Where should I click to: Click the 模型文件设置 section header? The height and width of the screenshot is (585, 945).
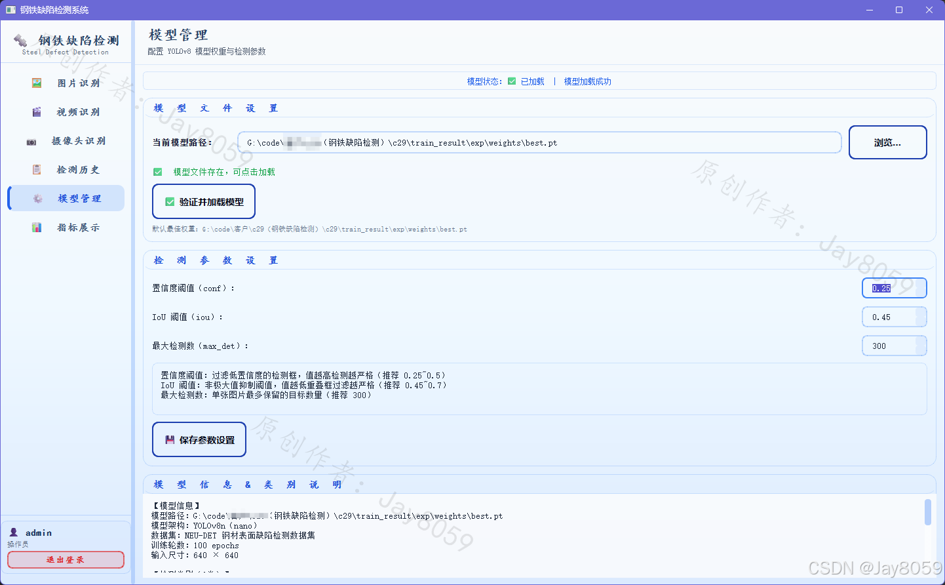coord(216,108)
